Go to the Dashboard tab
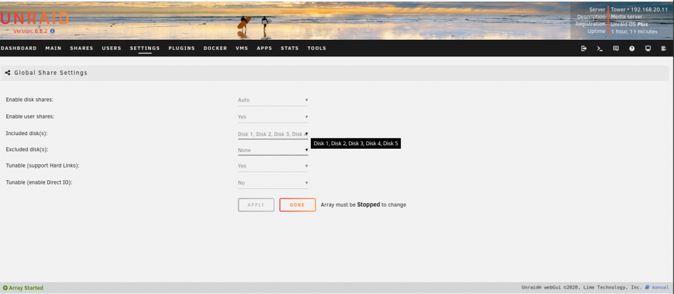The image size is (674, 294). (18, 48)
